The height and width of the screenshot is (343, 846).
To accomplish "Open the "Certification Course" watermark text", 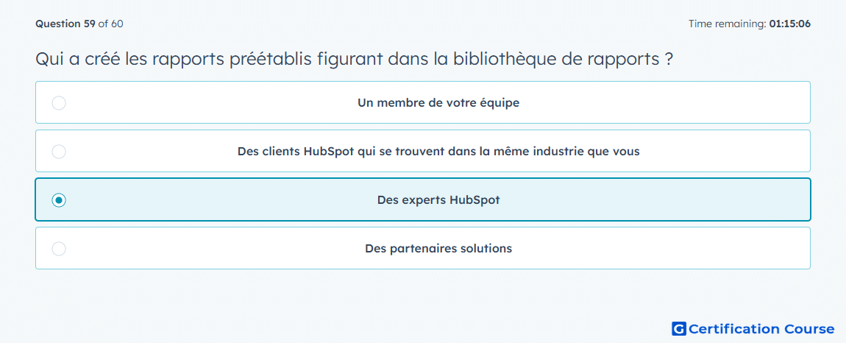I will 761,329.
